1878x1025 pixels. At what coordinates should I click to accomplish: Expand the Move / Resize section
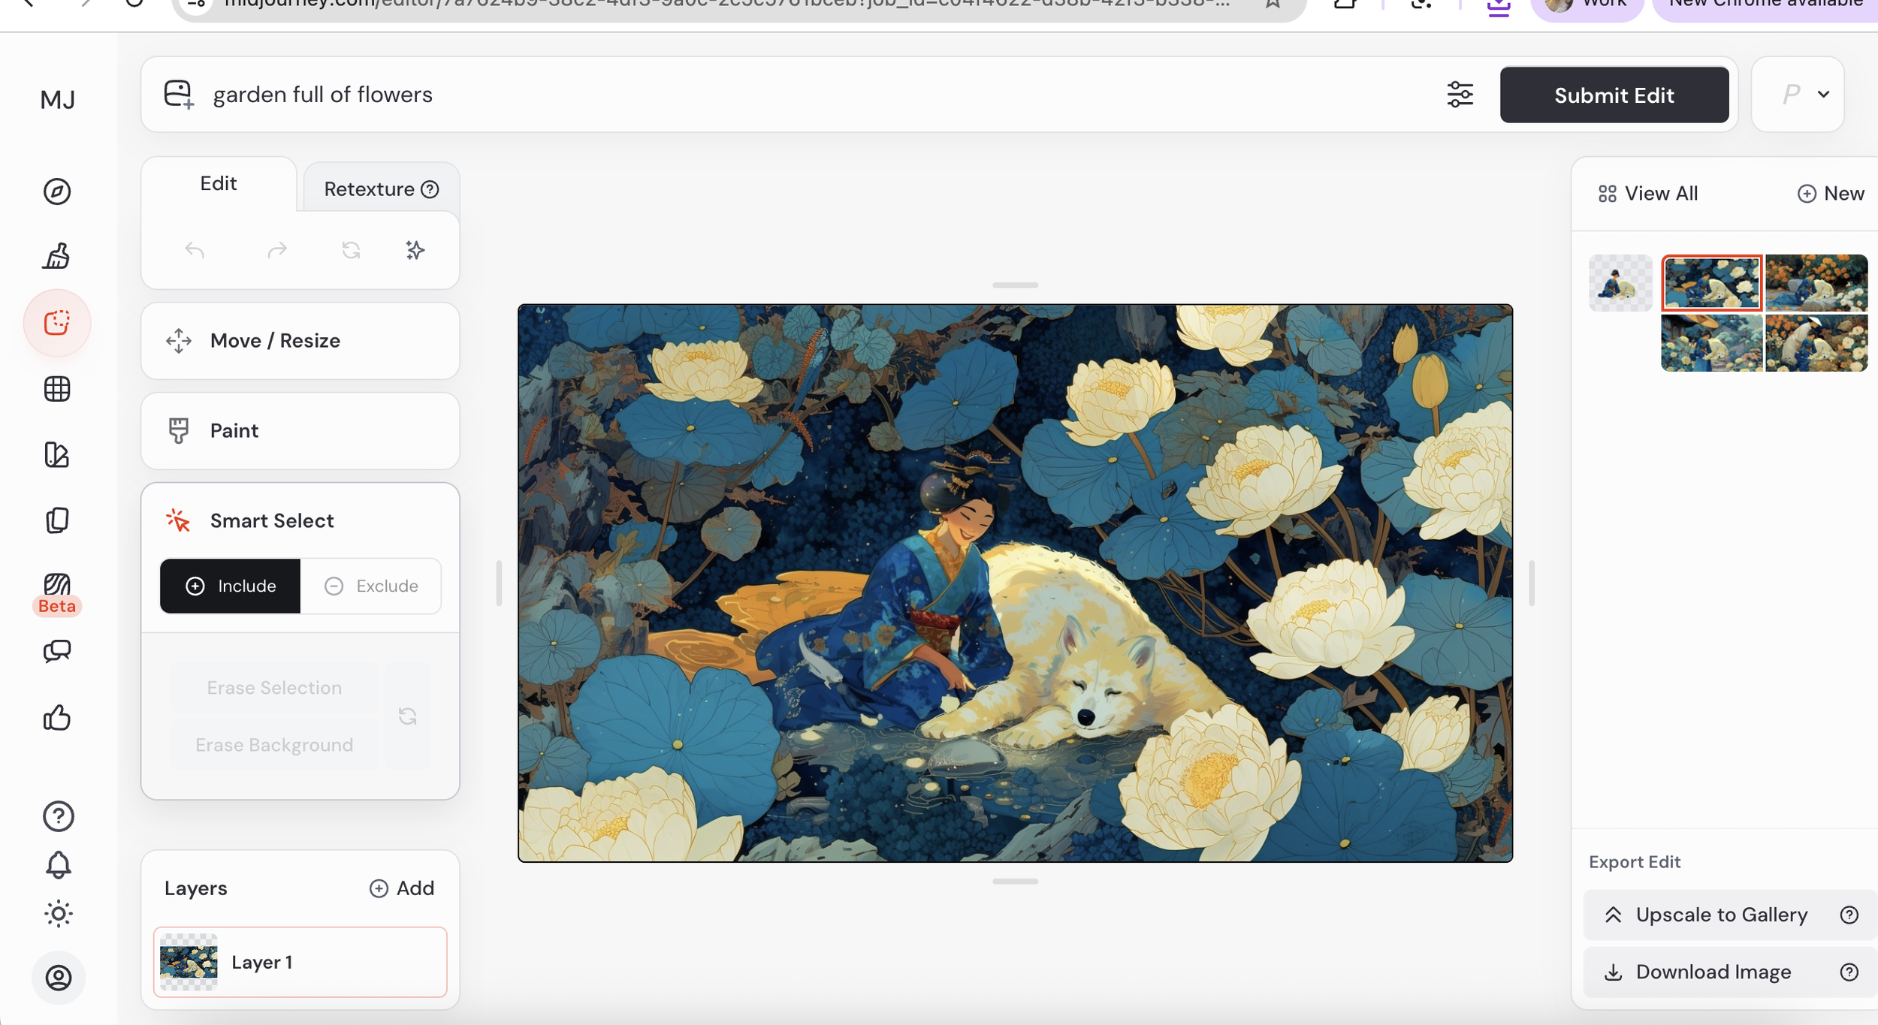(x=300, y=340)
